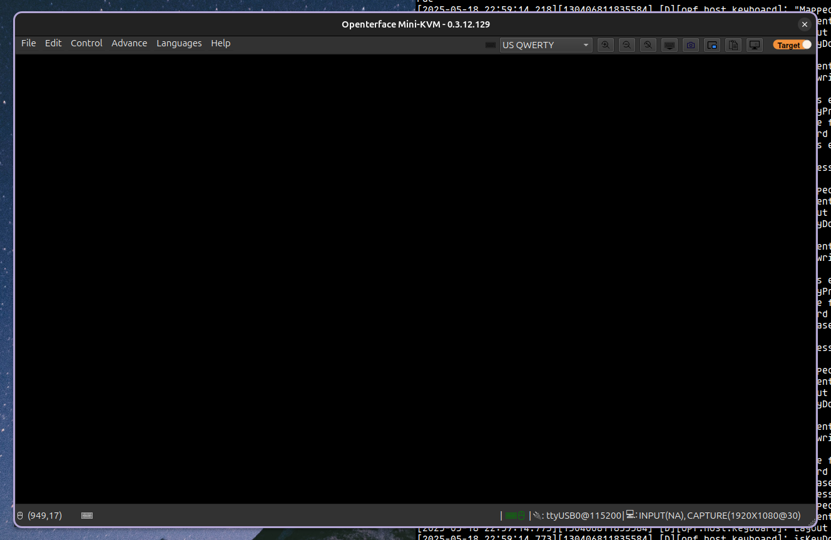Screen dimensions: 831x540
Task: Toggle the Target USB switch
Action: point(792,45)
